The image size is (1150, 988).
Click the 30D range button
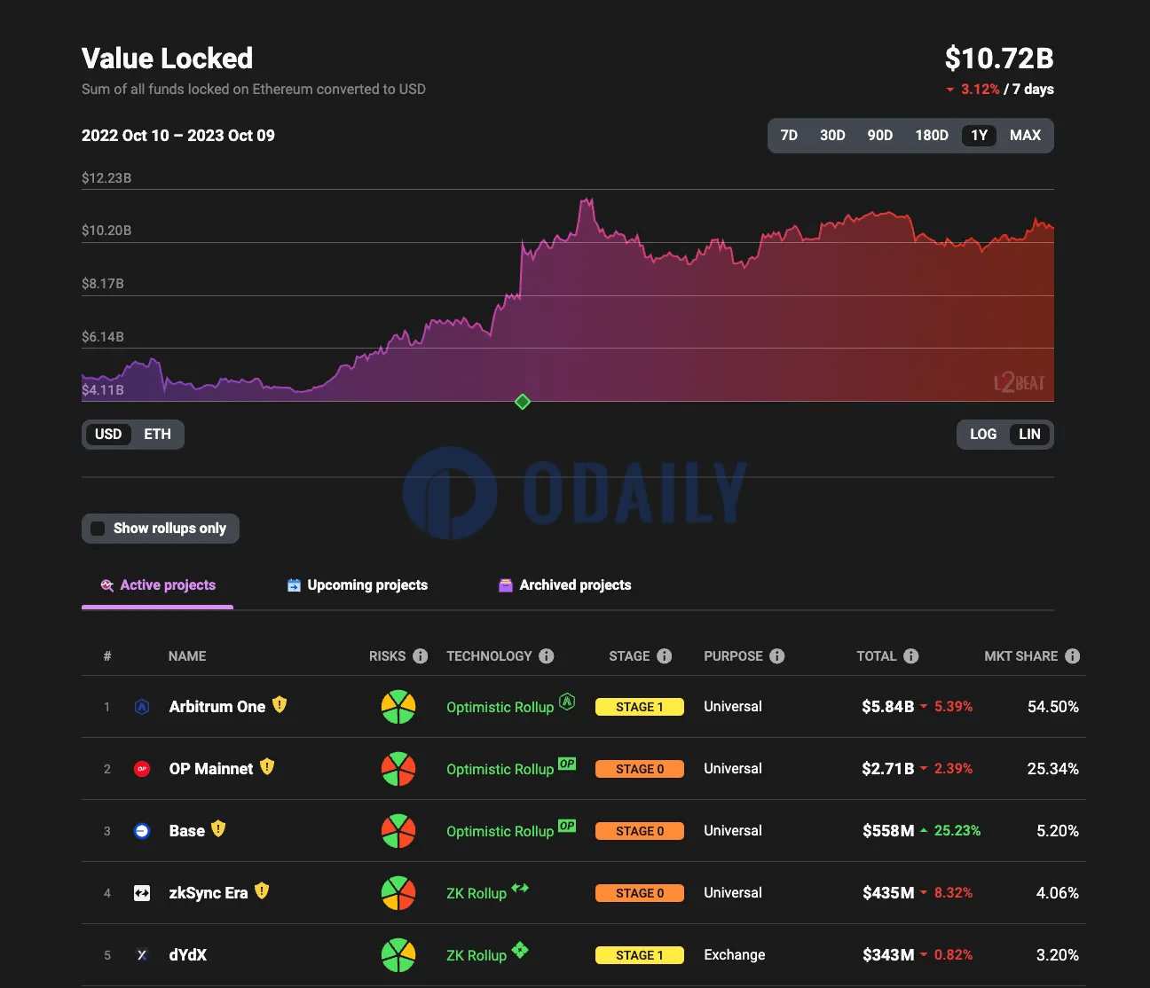(x=832, y=135)
